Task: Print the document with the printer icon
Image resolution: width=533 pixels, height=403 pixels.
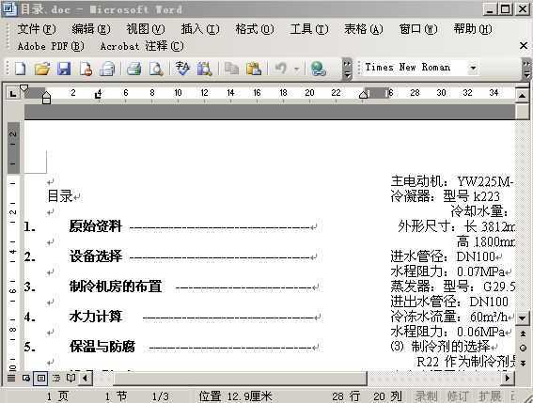Action: point(133,69)
